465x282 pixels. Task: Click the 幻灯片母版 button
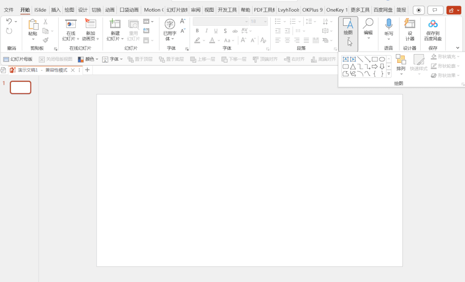point(18,59)
